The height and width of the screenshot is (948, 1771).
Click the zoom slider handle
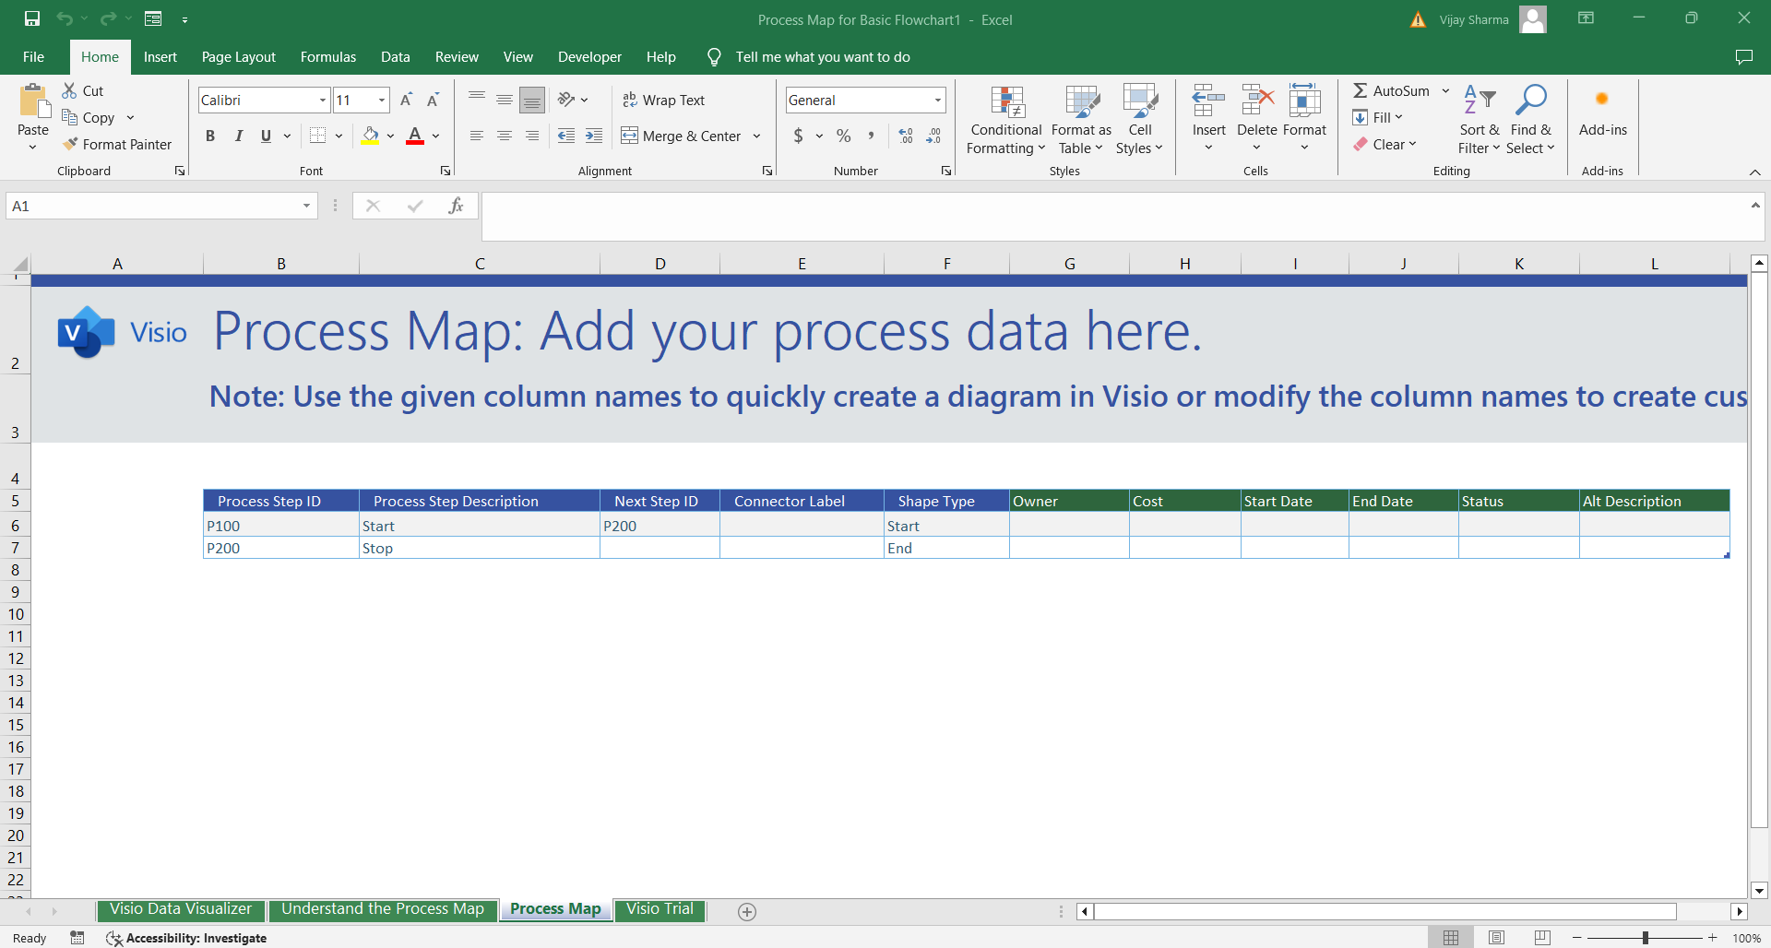[1645, 938]
